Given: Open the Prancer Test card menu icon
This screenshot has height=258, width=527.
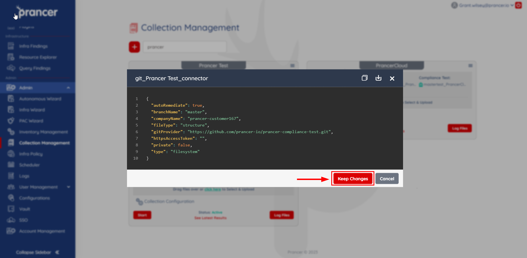Looking at the screenshot, I should coord(292,66).
